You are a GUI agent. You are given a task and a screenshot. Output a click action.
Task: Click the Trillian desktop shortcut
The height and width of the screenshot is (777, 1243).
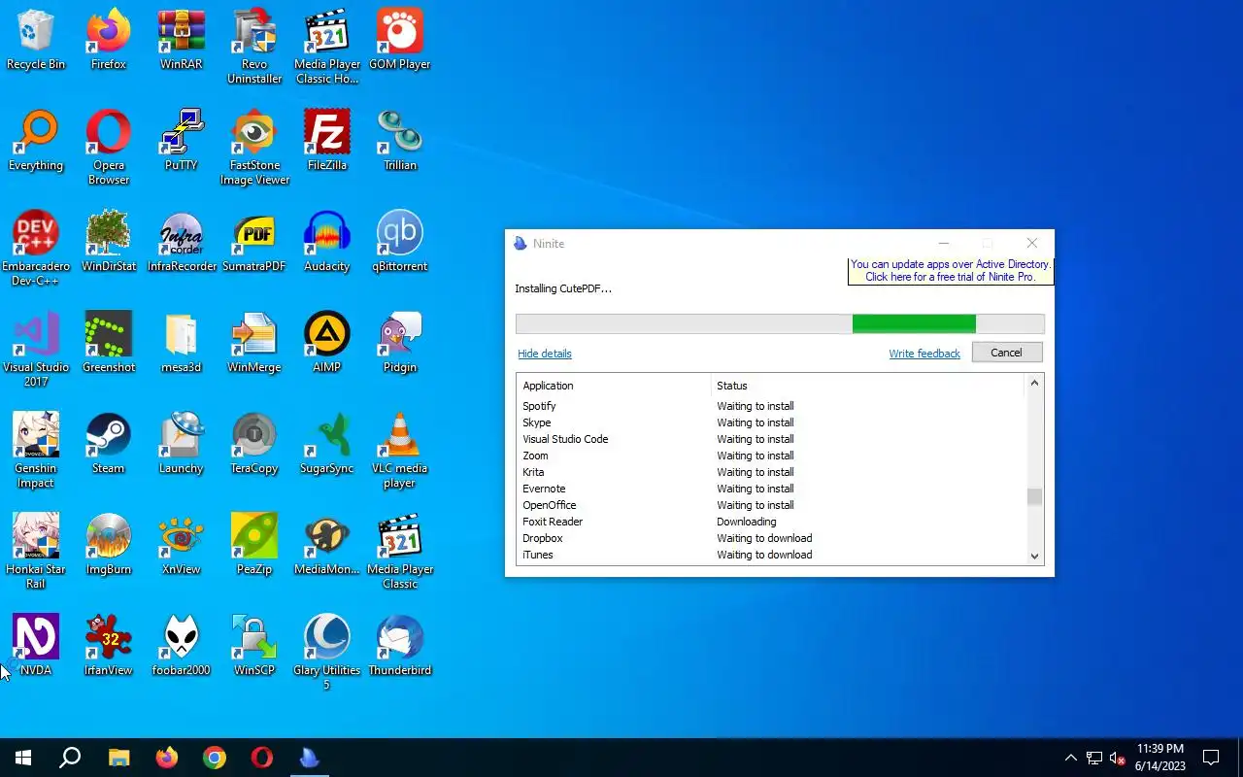399,141
